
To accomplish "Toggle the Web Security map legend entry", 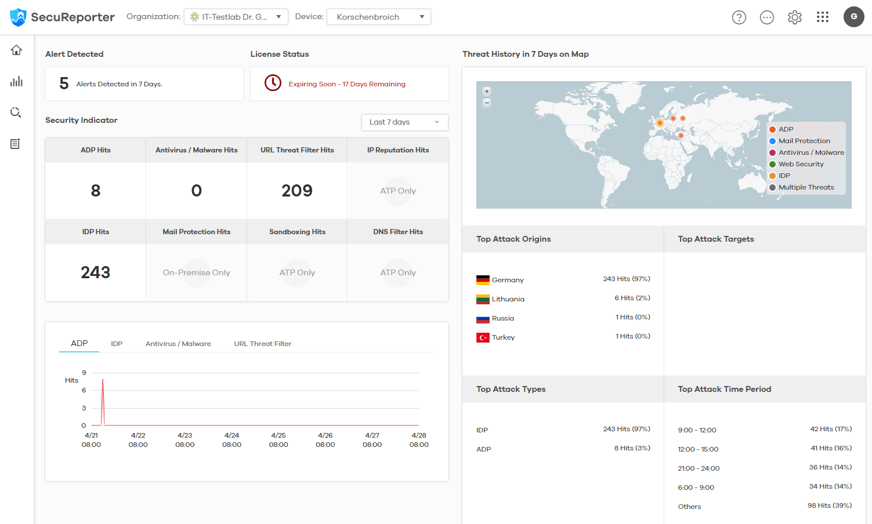I will pyautogui.click(x=801, y=164).
